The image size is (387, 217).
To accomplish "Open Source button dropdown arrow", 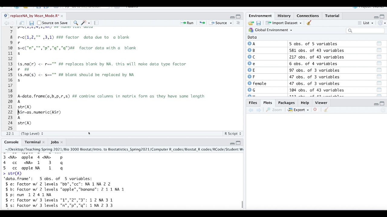I will [x=231, y=23].
